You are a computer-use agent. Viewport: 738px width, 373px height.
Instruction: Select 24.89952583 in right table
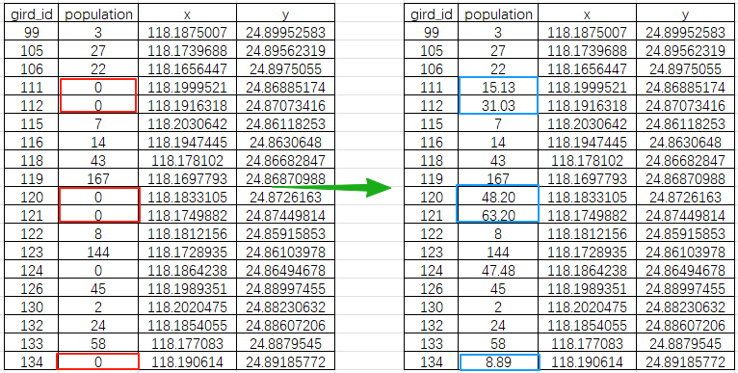coord(685,32)
